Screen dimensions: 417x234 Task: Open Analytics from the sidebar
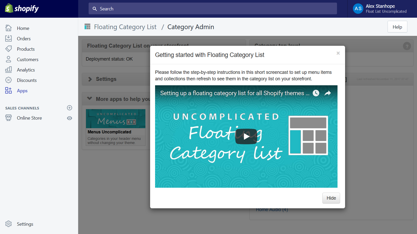point(26,70)
